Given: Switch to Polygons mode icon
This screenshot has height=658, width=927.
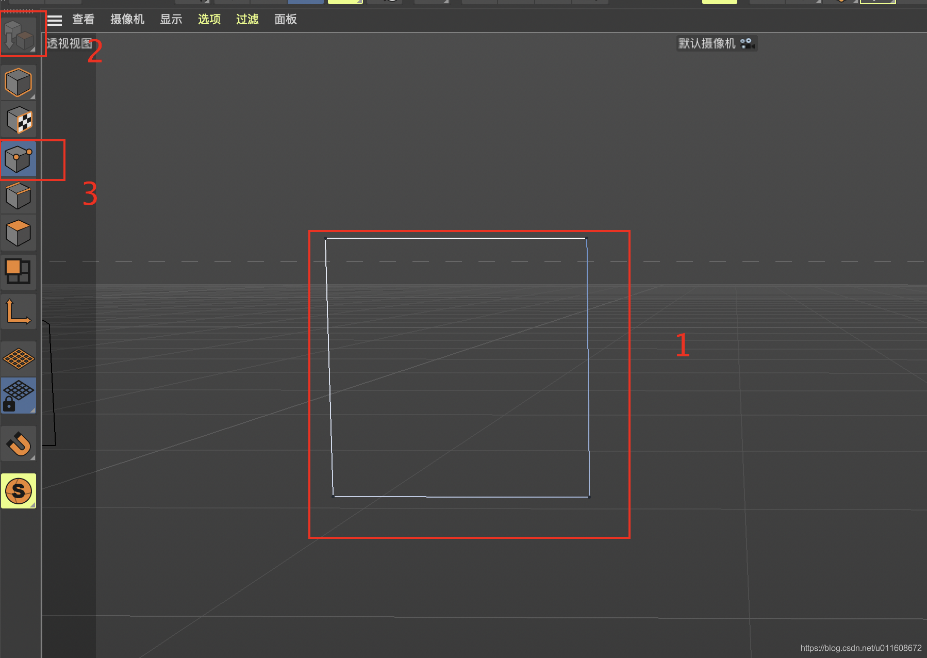Looking at the screenshot, I should coord(19,233).
